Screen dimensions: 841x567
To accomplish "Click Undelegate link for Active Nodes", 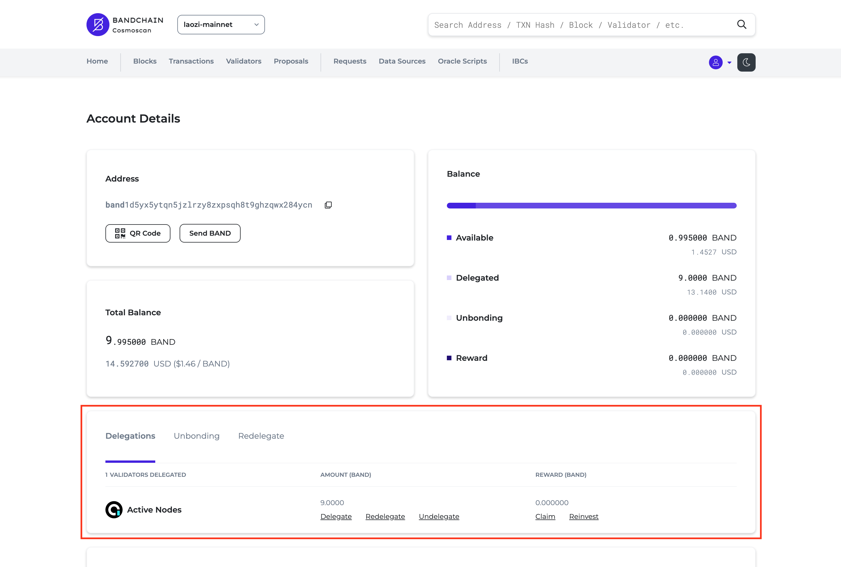I will pos(439,517).
